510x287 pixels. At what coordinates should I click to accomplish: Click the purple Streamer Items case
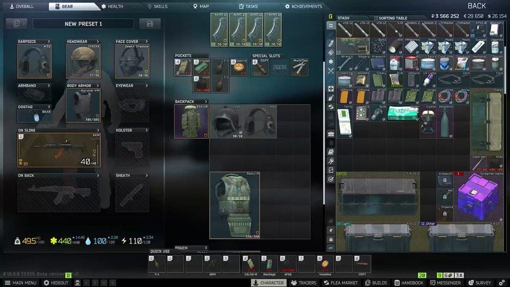[478, 196]
